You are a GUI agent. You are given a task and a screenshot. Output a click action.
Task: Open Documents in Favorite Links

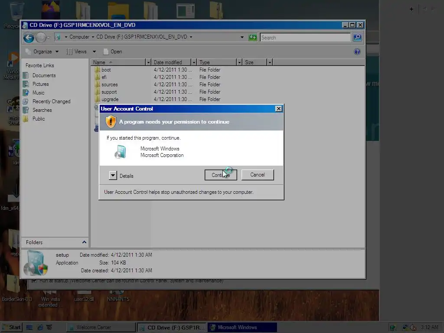tap(44, 75)
